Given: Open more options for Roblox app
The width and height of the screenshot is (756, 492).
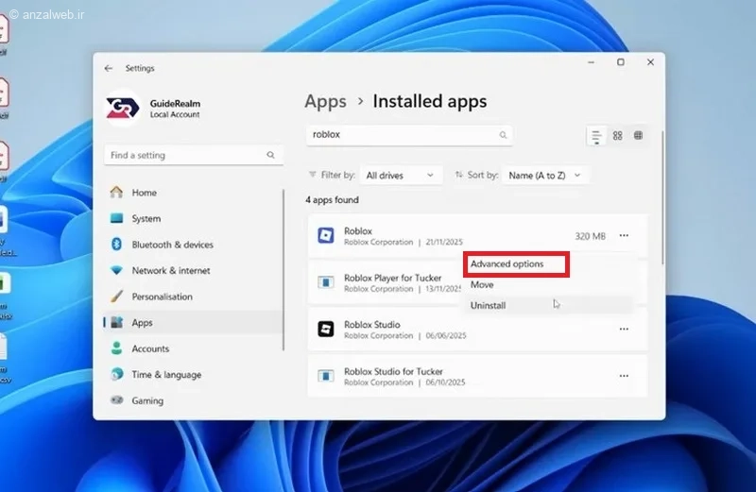Looking at the screenshot, I should [x=624, y=236].
